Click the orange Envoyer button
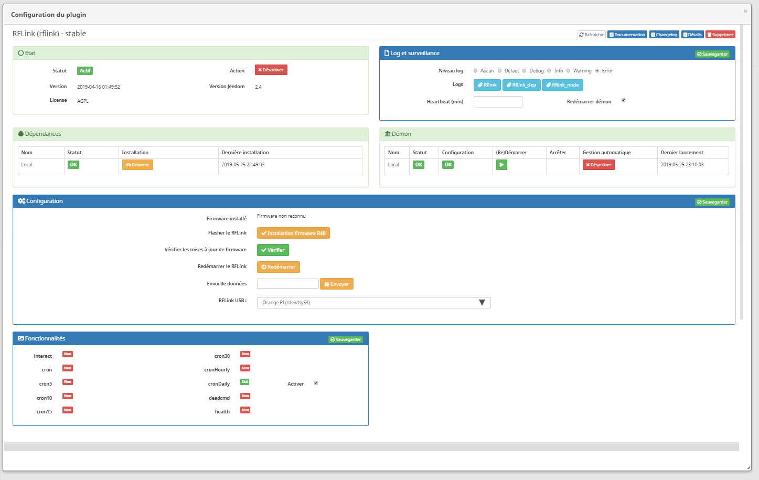 tap(337, 284)
